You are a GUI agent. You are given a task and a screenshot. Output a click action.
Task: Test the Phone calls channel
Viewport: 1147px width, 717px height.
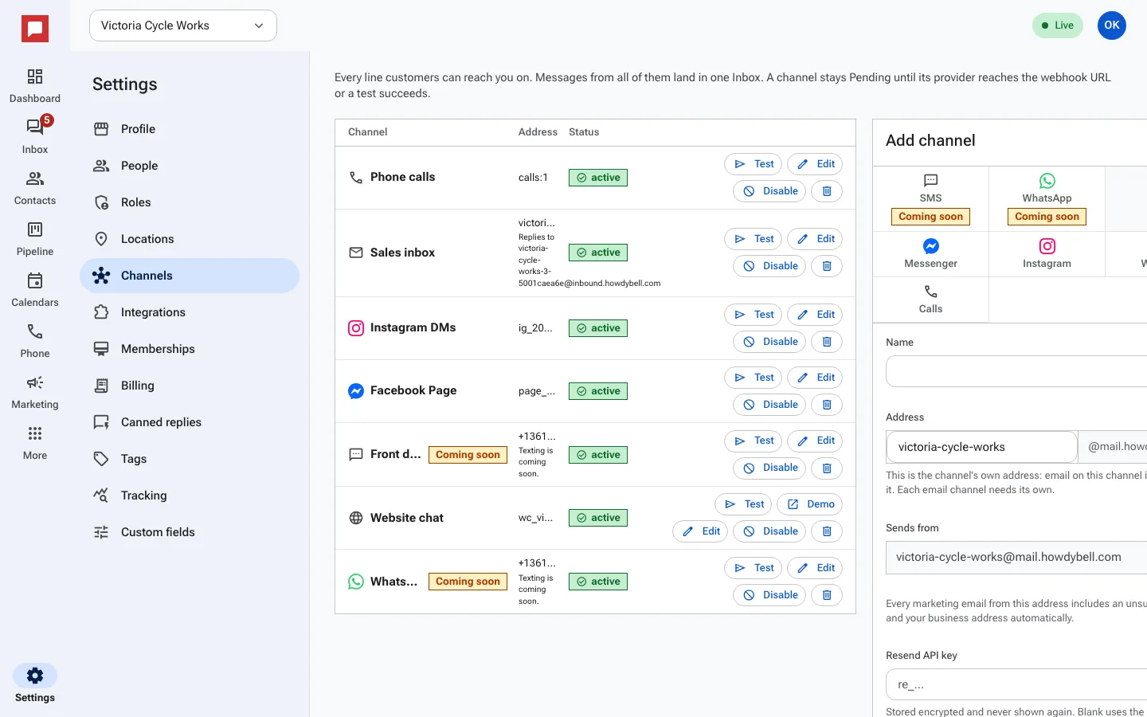[x=754, y=164]
